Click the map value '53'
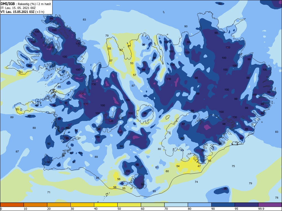Screen dimensions: 282x211 coord(132,63)
